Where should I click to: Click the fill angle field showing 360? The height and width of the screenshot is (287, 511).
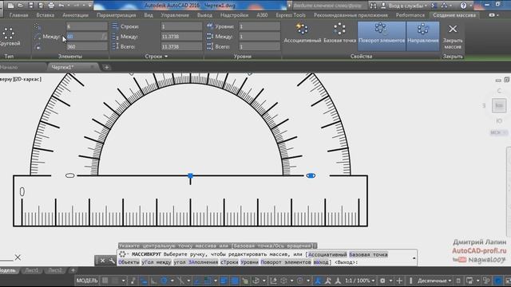[x=87, y=46]
